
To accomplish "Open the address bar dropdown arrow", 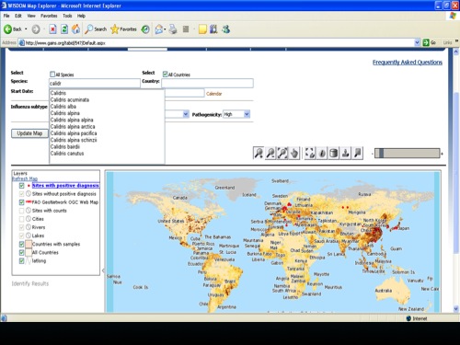I will [417, 42].
